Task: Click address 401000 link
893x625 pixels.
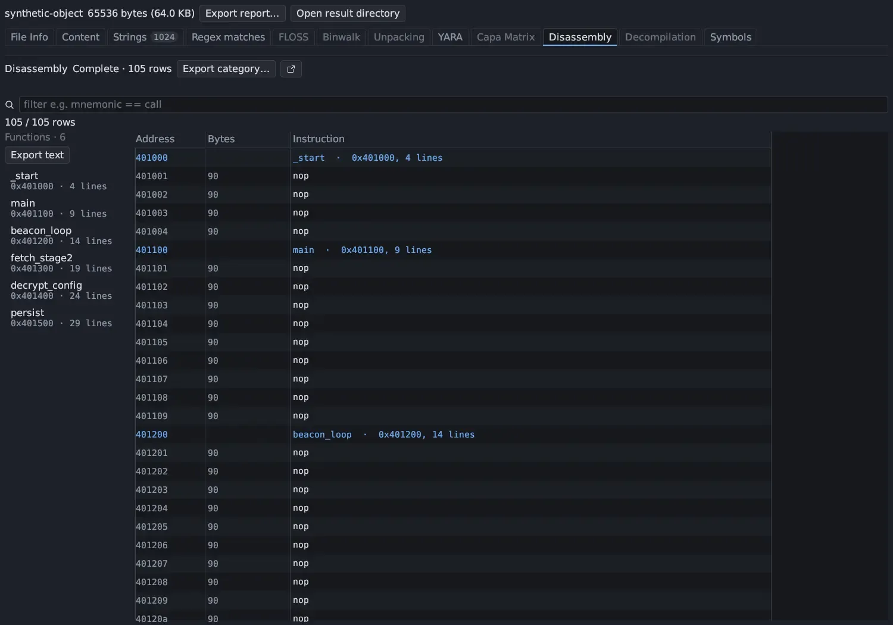Action: 151,158
